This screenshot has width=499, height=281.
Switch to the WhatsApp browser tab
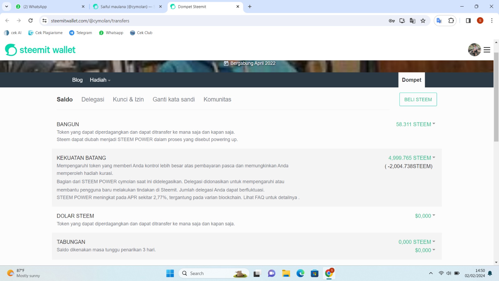click(x=50, y=7)
